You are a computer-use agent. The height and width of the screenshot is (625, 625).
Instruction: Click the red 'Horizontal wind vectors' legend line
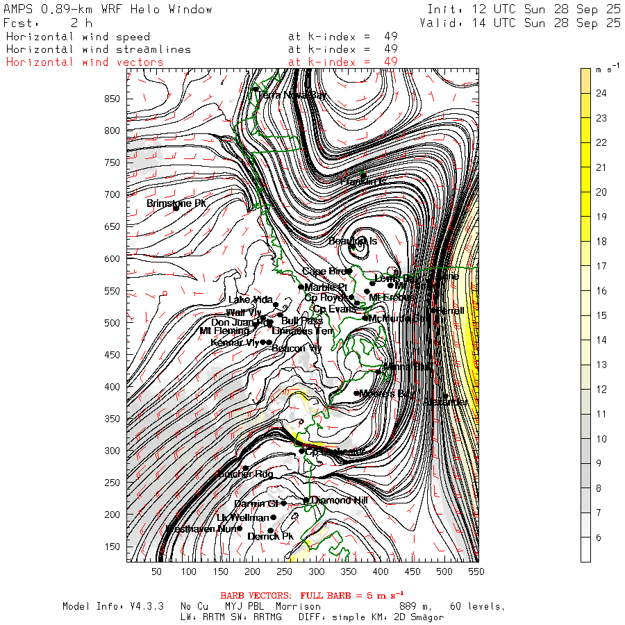point(85,62)
